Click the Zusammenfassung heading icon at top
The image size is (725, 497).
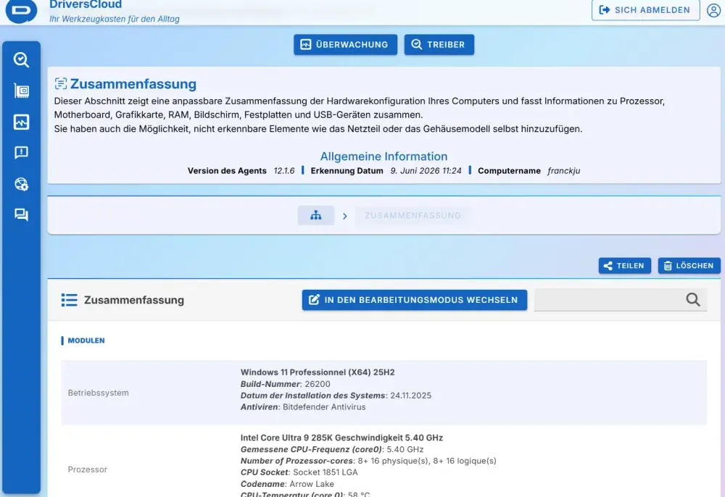(61, 83)
